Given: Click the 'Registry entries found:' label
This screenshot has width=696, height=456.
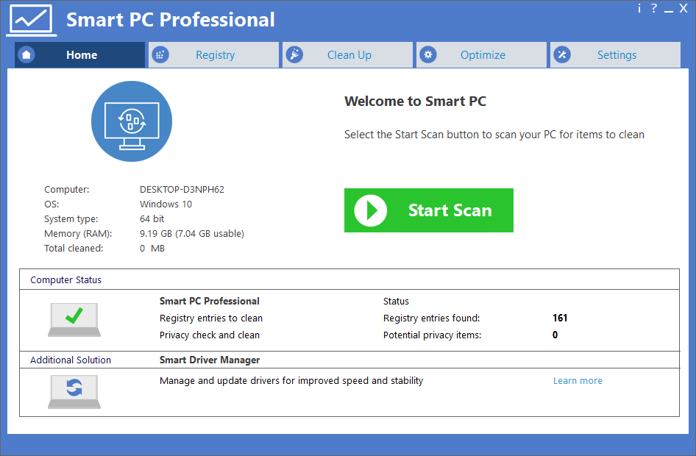Looking at the screenshot, I should 431,318.
